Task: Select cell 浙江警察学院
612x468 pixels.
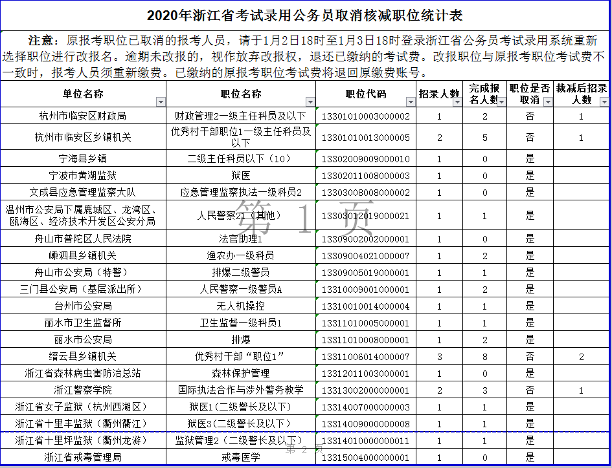Action: 83,390
